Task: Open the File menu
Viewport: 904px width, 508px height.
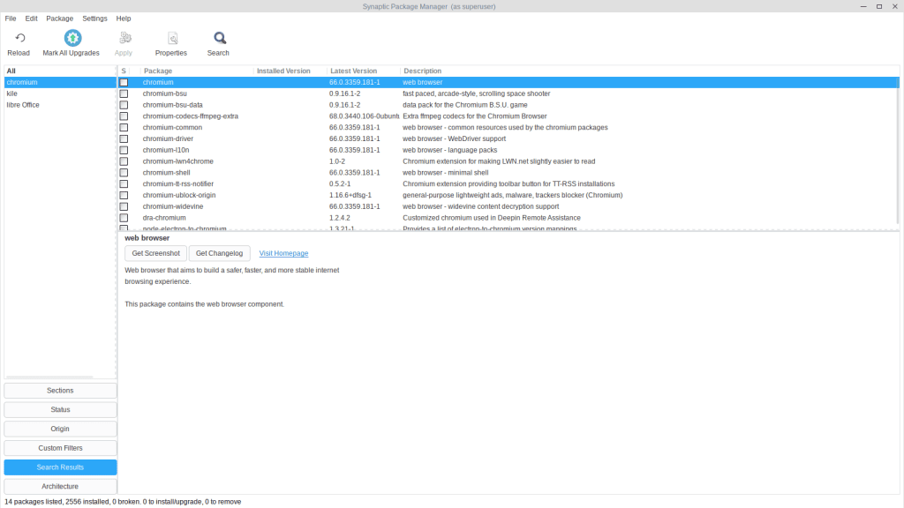Action: (x=11, y=19)
